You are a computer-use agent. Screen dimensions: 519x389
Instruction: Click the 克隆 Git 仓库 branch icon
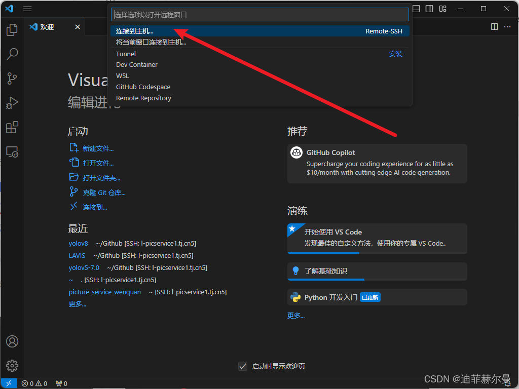pyautogui.click(x=73, y=191)
